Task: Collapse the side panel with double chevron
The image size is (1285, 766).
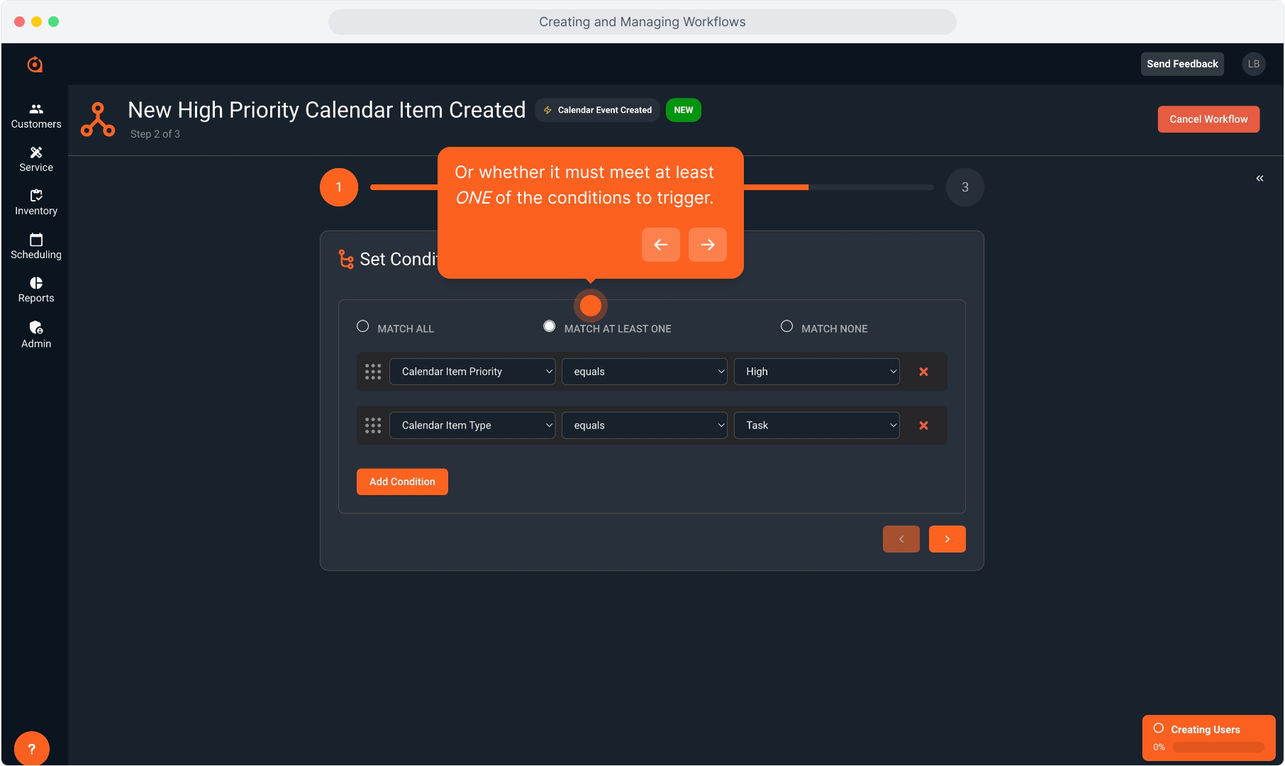Action: coord(1259,178)
